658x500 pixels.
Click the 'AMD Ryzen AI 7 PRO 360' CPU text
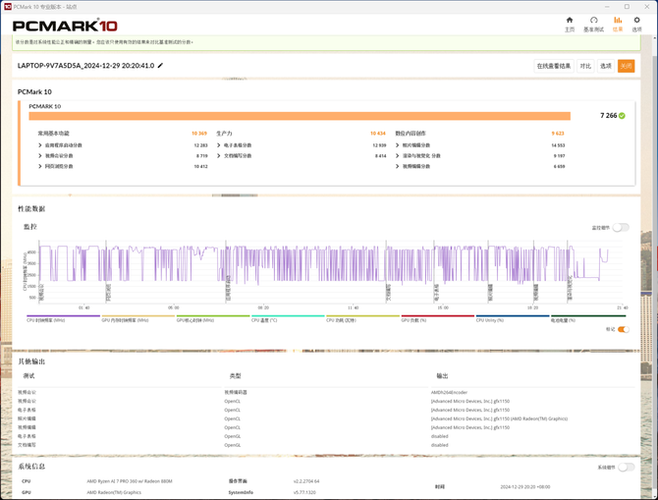click(130, 481)
